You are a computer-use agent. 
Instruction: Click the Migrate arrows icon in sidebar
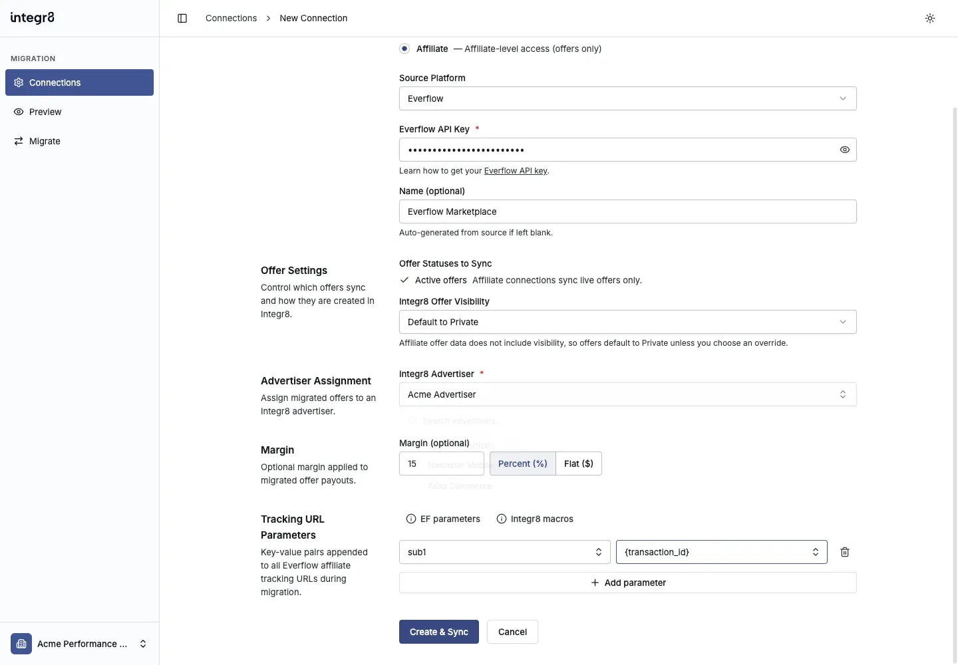click(x=19, y=141)
